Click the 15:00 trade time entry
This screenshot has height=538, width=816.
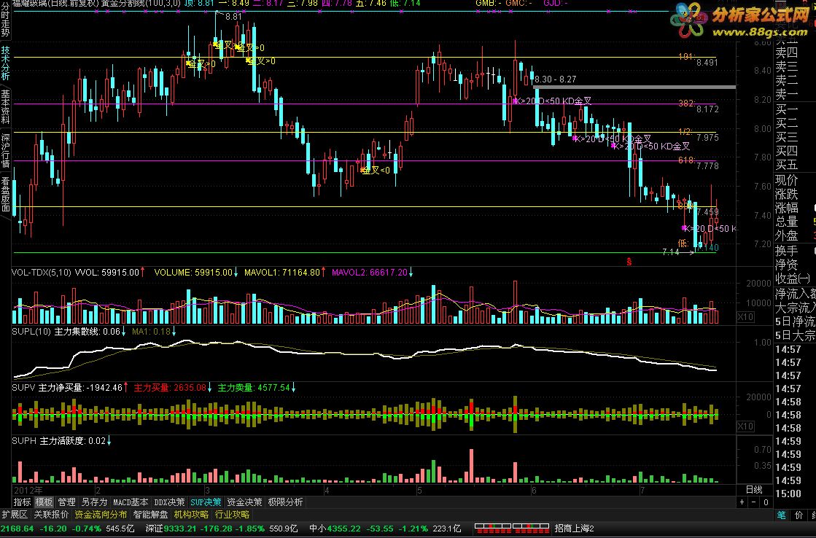[788, 494]
